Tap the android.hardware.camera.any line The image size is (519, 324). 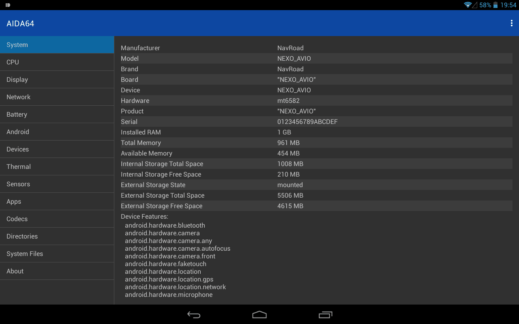pos(168,241)
